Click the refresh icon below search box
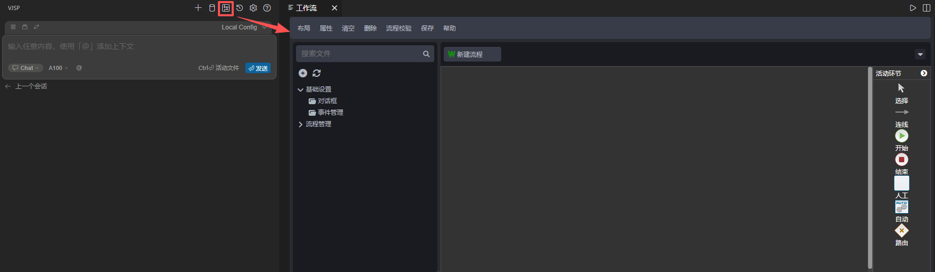The image size is (935, 272). (x=317, y=73)
